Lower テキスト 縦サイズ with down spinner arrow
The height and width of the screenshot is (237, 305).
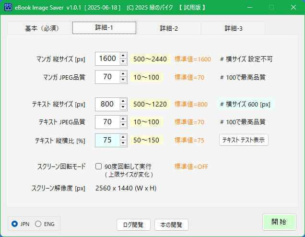click(x=123, y=107)
